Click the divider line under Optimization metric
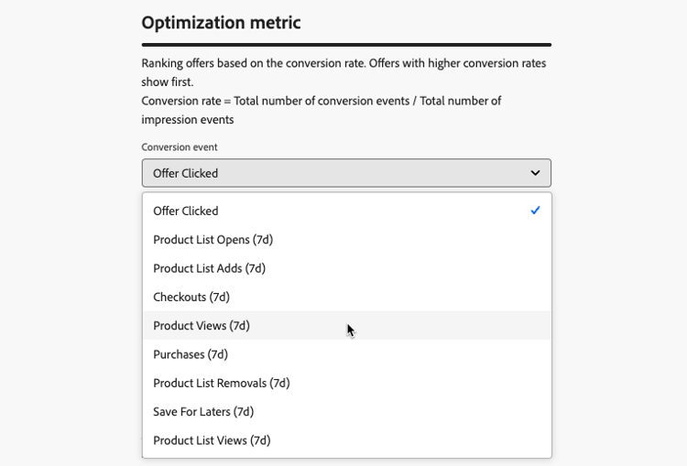This screenshot has height=466, width=687. click(346, 44)
